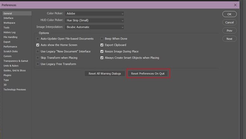Enable Auto-Update Open File-based Documents
Viewport: 246px width, 139px height.
pos(38,39)
